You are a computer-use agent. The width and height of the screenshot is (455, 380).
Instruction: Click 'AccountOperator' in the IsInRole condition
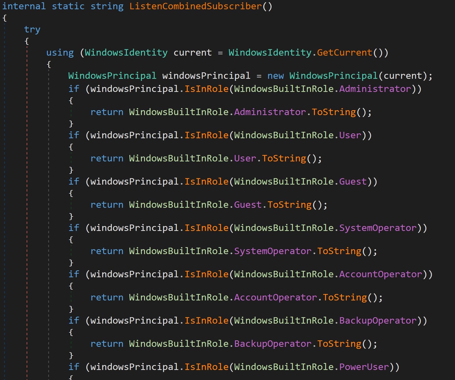pos(381,274)
